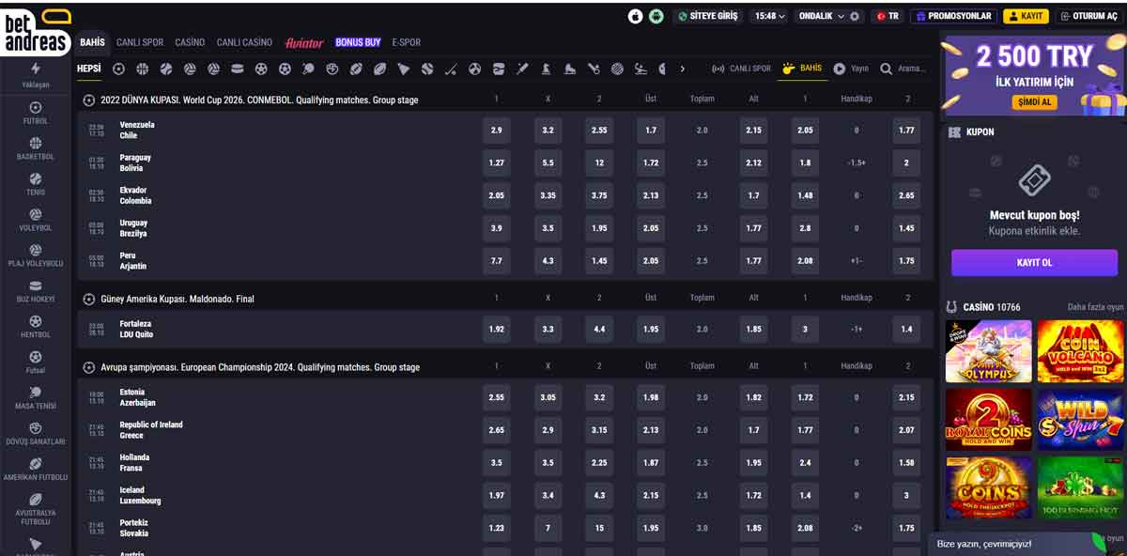Open the Hollanda vs Fransa match
The image size is (1127, 556).
tap(134, 463)
